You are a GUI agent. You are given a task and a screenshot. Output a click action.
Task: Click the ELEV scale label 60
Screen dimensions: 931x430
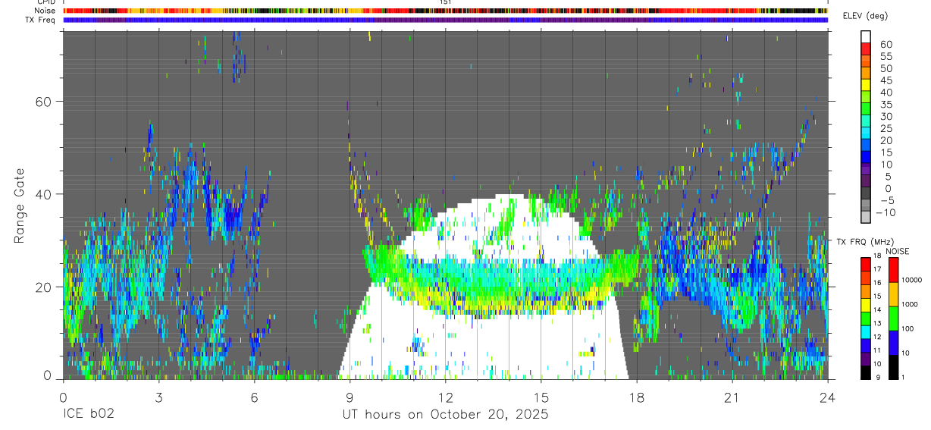[x=886, y=45]
